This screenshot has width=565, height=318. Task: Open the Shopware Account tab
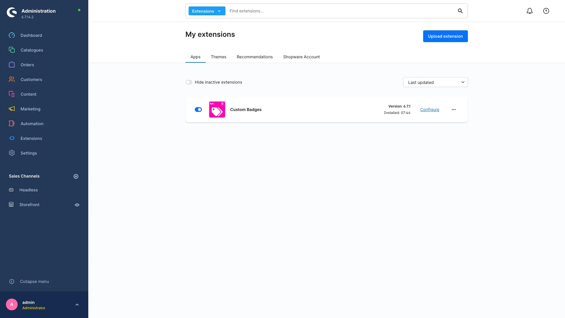click(x=301, y=57)
